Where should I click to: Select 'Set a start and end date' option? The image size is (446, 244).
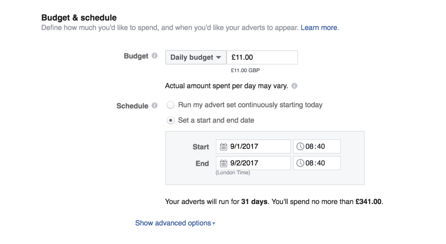170,120
